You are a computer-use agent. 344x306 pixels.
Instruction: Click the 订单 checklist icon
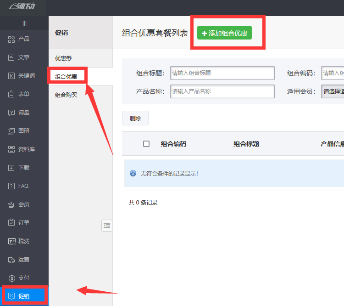click(11, 222)
